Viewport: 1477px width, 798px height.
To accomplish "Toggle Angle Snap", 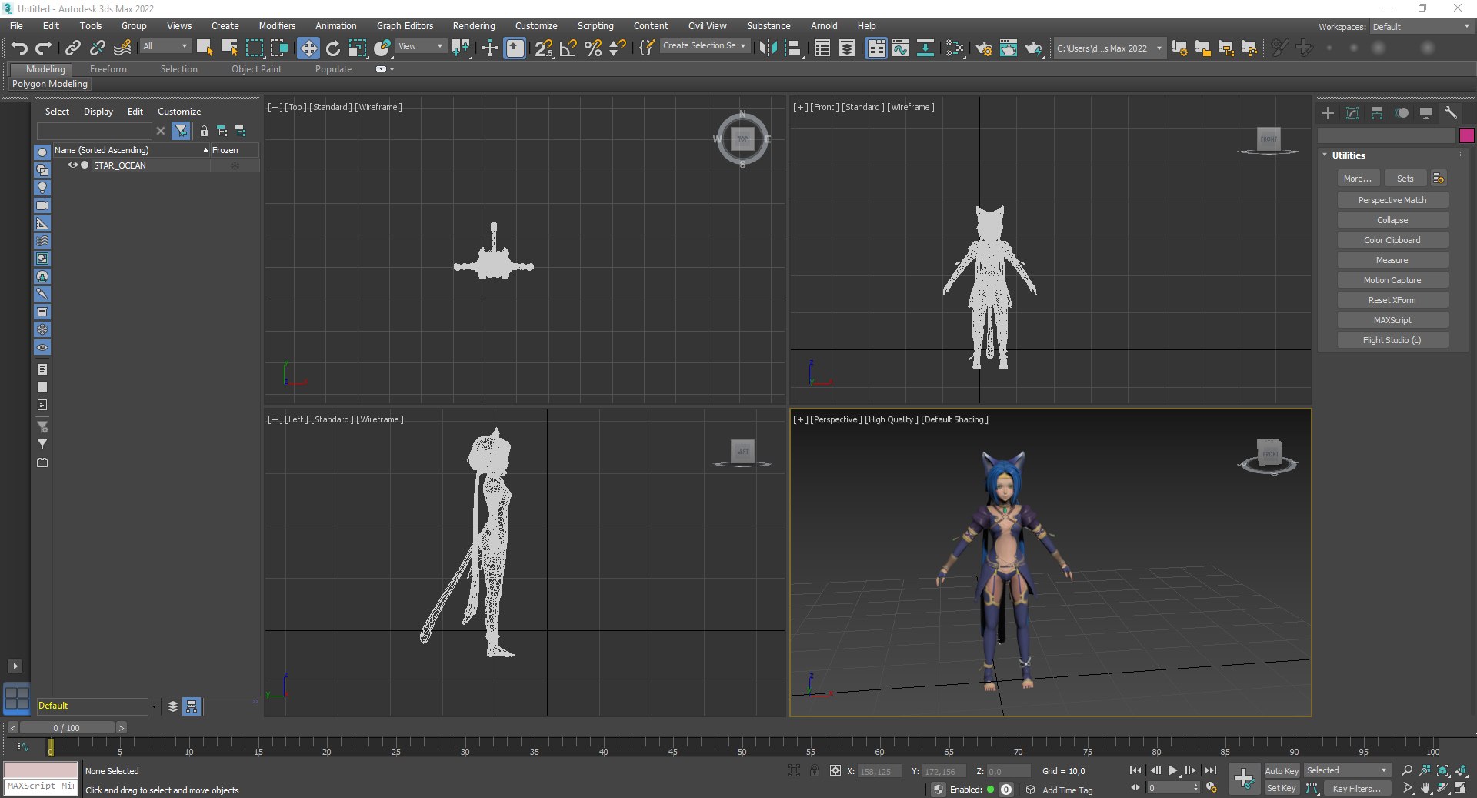I will [x=568, y=48].
